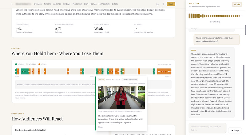Click the 37% Top-Two-Box stat
This screenshot has width=246, height=135.
[x=18, y=29]
